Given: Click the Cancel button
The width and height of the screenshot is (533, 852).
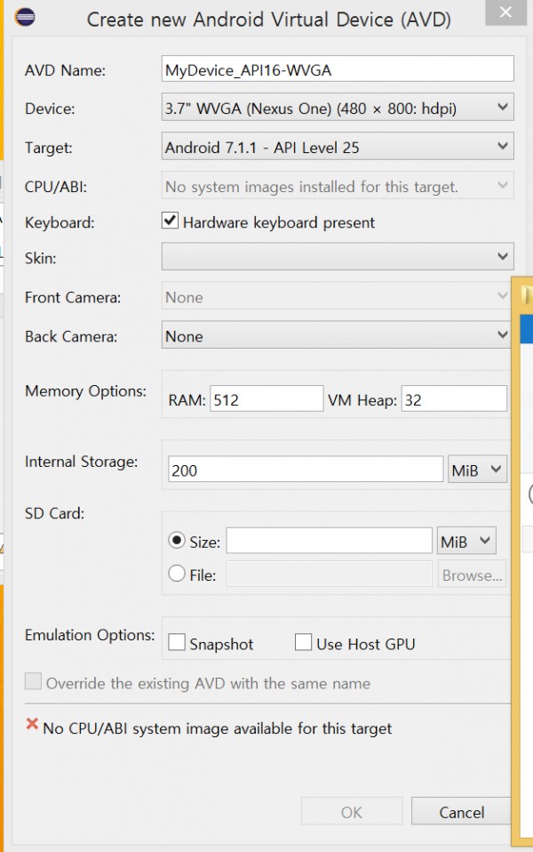Looking at the screenshot, I should click(x=461, y=812).
